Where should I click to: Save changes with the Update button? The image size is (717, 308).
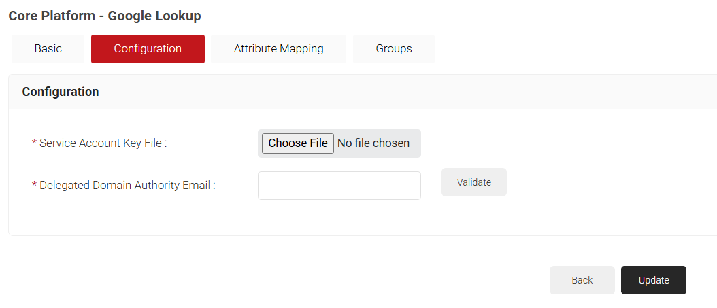[x=653, y=280]
